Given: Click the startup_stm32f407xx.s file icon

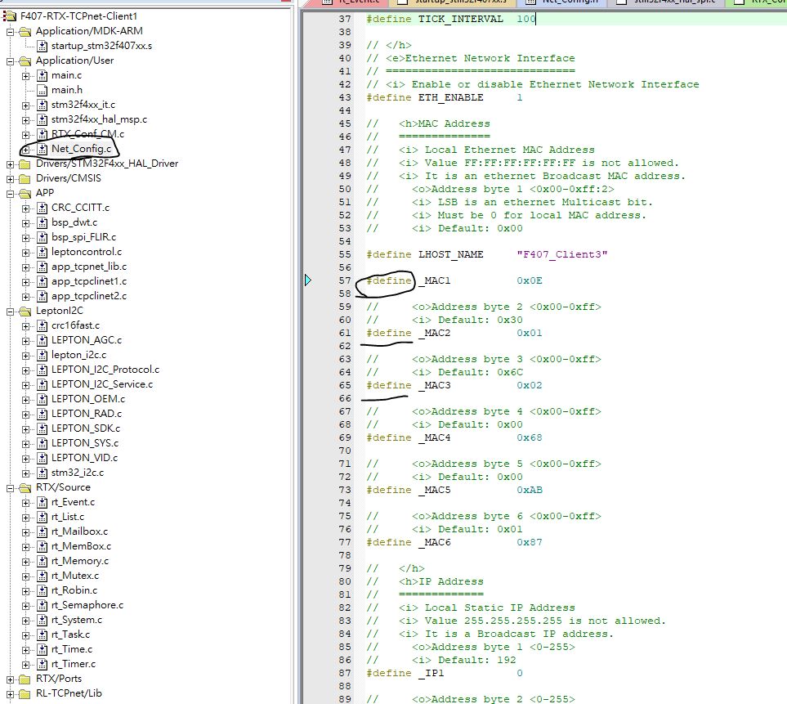Looking at the screenshot, I should (x=42, y=46).
